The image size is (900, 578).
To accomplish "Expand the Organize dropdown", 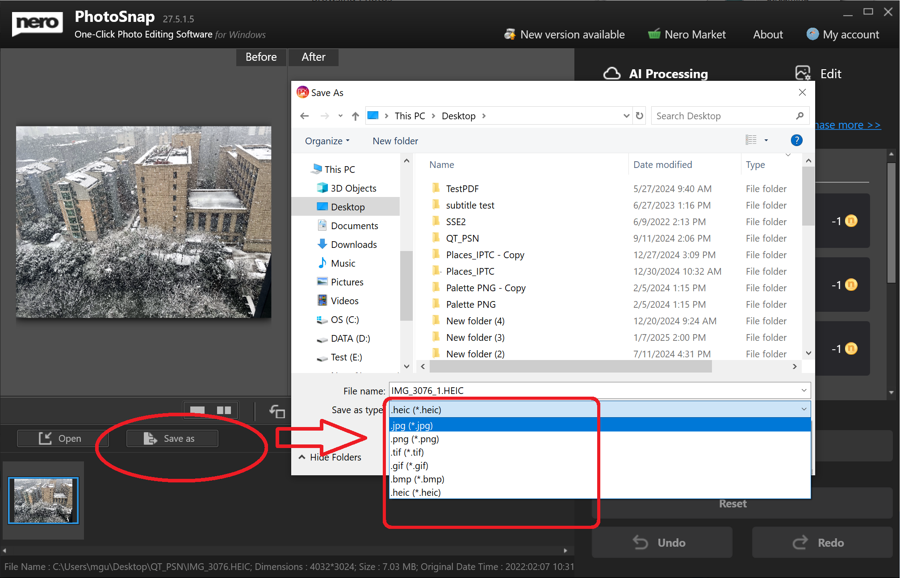I will tap(327, 141).
